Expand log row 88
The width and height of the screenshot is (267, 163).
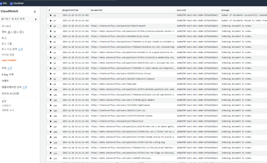point(51,26)
